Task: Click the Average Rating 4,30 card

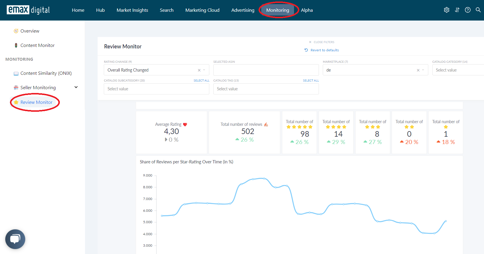Action: point(171,132)
